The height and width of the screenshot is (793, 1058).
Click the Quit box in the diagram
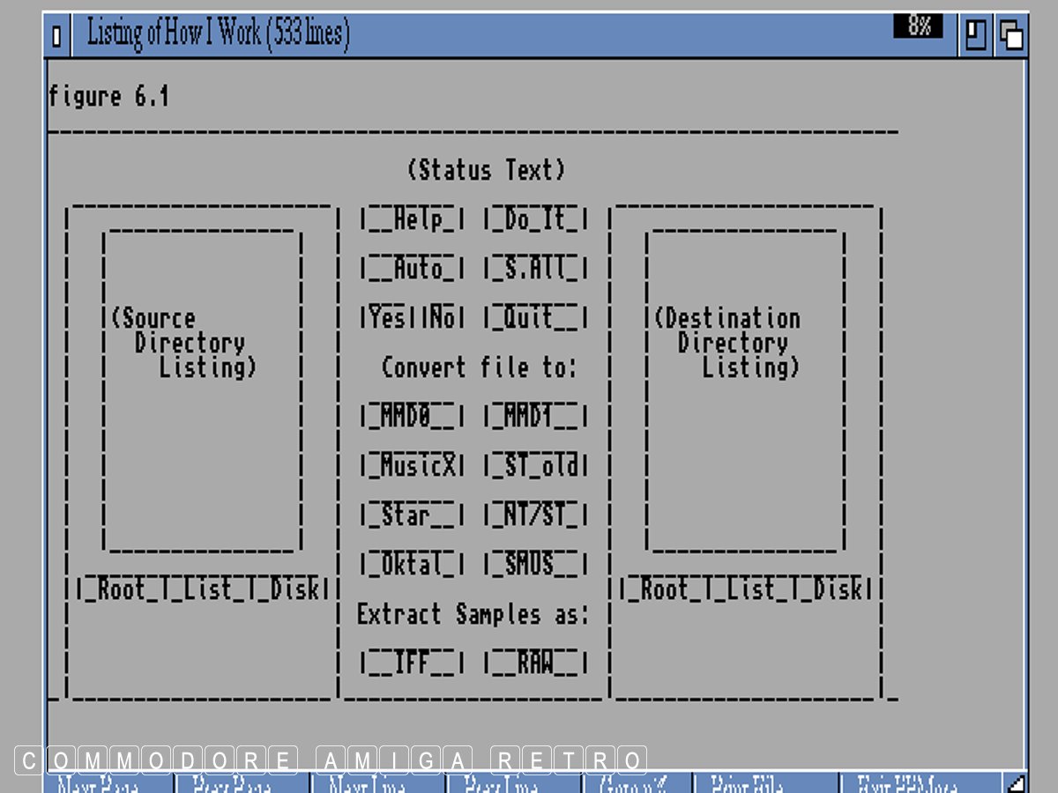(x=535, y=317)
